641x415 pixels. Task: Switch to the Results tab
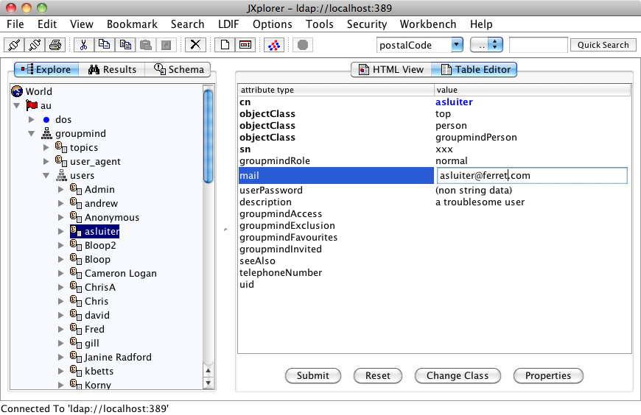point(112,69)
